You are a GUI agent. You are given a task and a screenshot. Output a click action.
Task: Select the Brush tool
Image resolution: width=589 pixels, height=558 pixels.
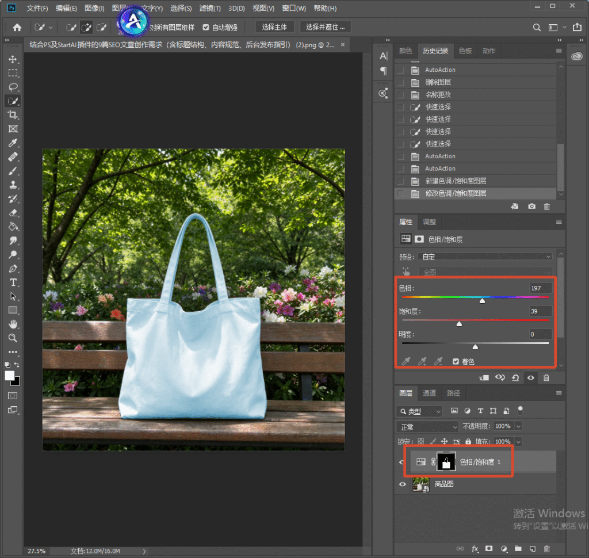13,171
